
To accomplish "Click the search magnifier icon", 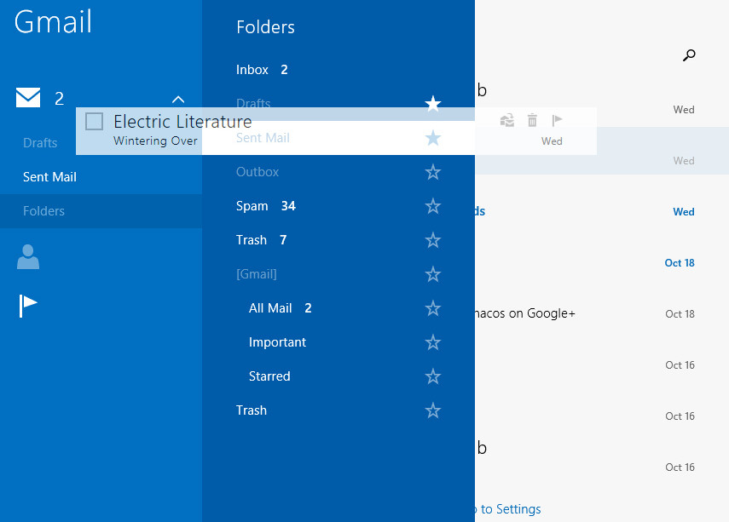I will [689, 56].
